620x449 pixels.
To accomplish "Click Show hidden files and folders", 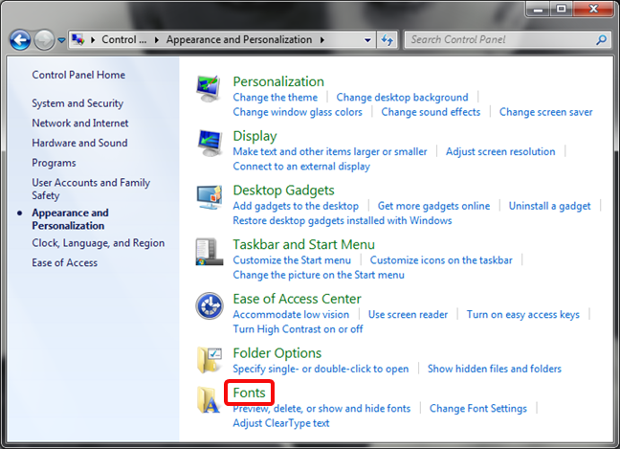I will 495,369.
